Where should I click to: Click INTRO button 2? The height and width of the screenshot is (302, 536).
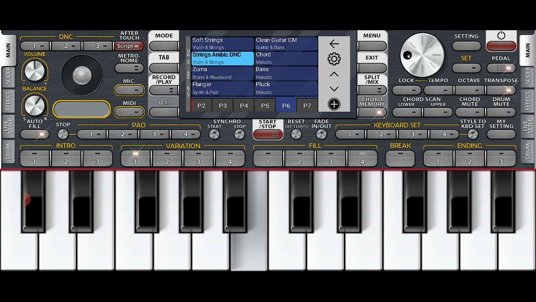66,158
